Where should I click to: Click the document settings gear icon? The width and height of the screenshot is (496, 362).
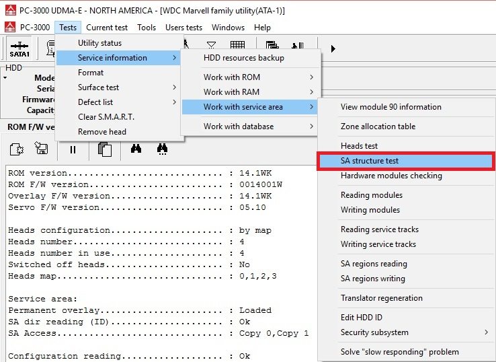[x=16, y=149]
